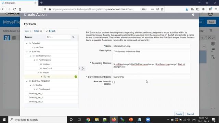Screen dimensions: 219x123
Task: Open the notification center icon
Action: coord(214,120)
